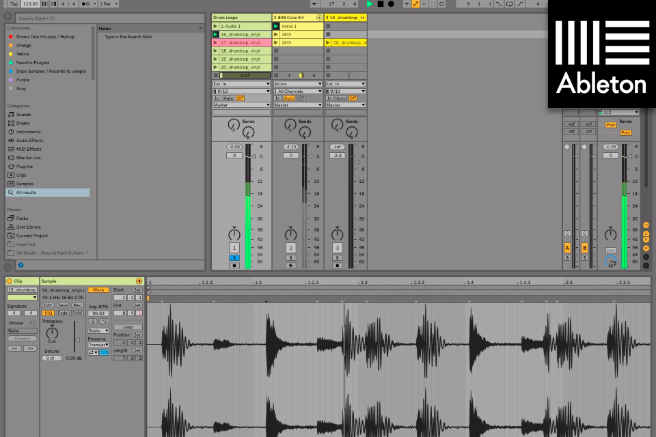The image size is (656, 437).
Task: Click the Sample Transpose knob
Action: pyautogui.click(x=52, y=333)
